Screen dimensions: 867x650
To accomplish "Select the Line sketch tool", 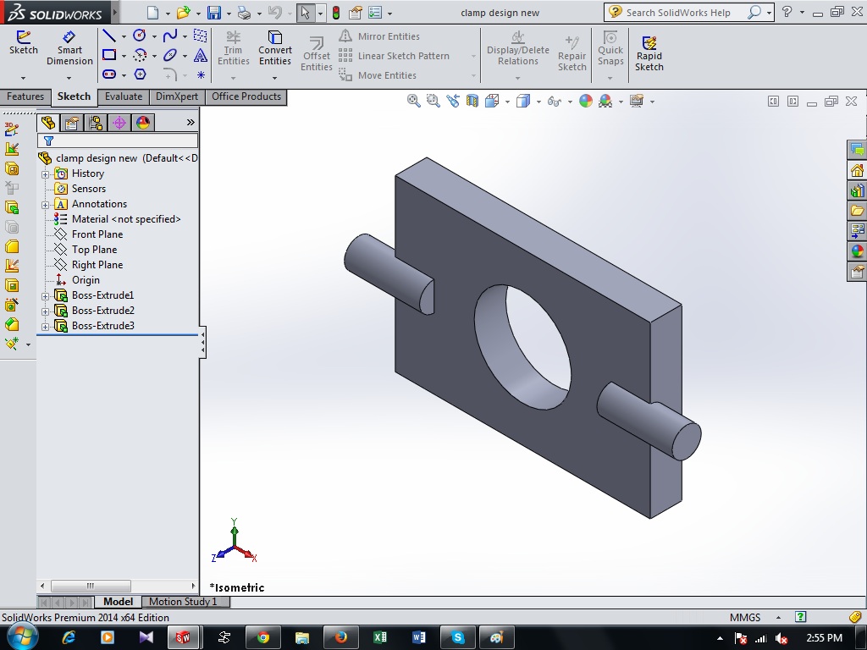I will [x=109, y=36].
